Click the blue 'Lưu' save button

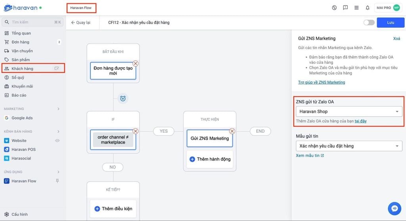[x=391, y=23]
